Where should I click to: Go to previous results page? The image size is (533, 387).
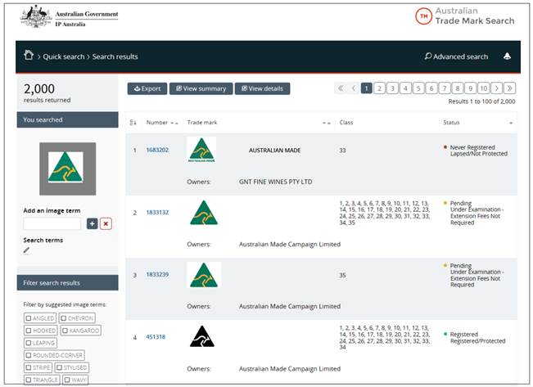tap(354, 88)
